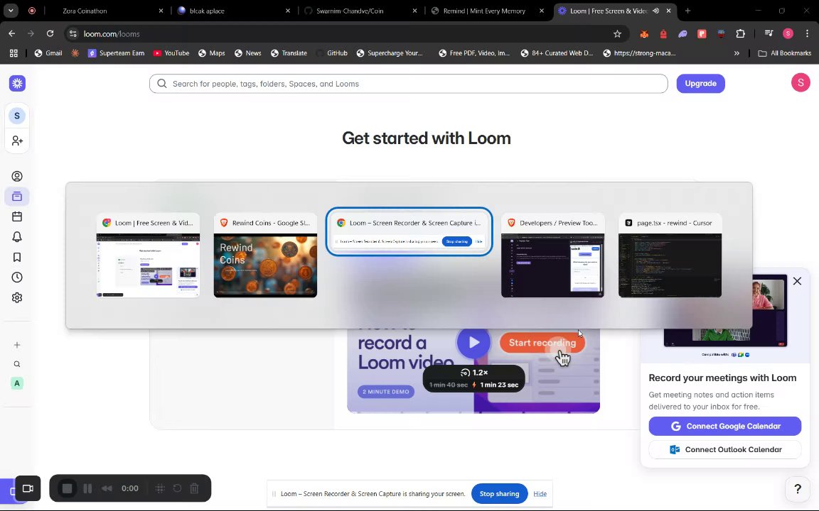Open the browser Extensions puzzle icon

(741, 34)
